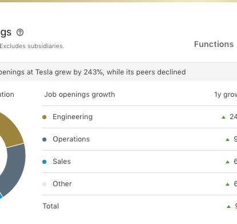
Task: Click the Total row green growth arrow
Action: tap(228, 207)
